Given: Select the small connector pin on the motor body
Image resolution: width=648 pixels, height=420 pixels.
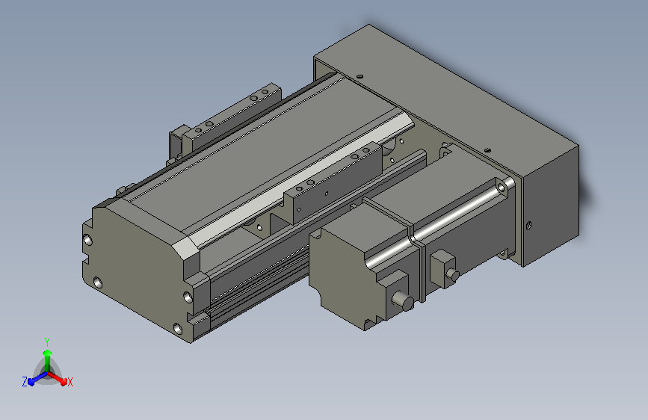Looking at the screenshot, I should (454, 275).
